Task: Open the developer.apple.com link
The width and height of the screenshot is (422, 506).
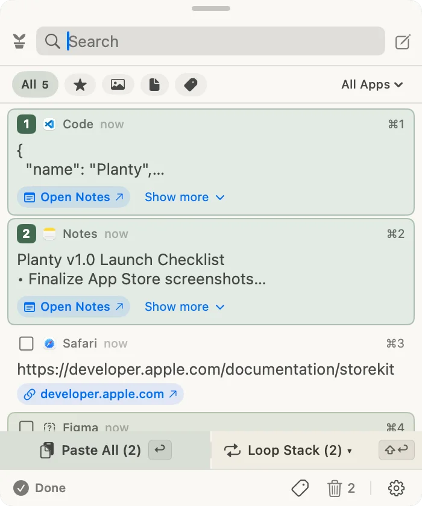Action: pyautogui.click(x=101, y=394)
